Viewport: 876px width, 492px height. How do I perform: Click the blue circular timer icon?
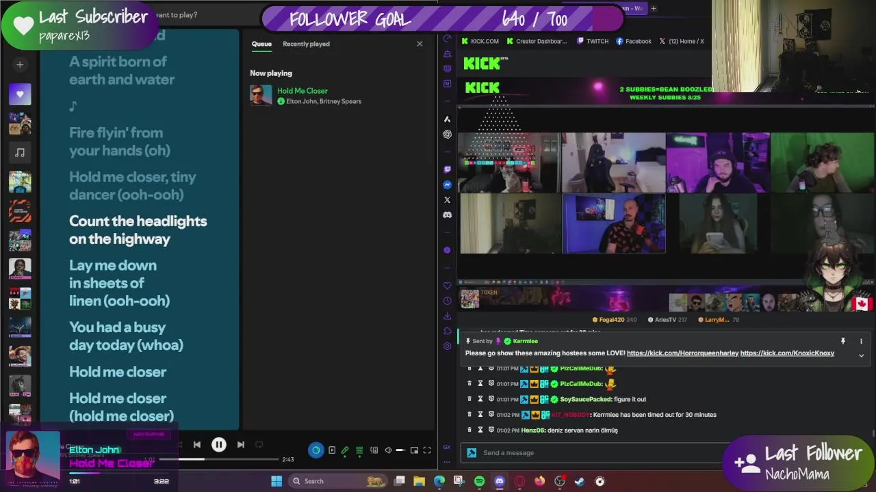316,450
